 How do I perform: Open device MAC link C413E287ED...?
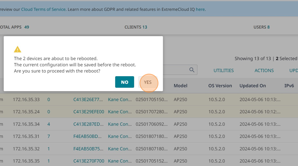tap(88, 124)
